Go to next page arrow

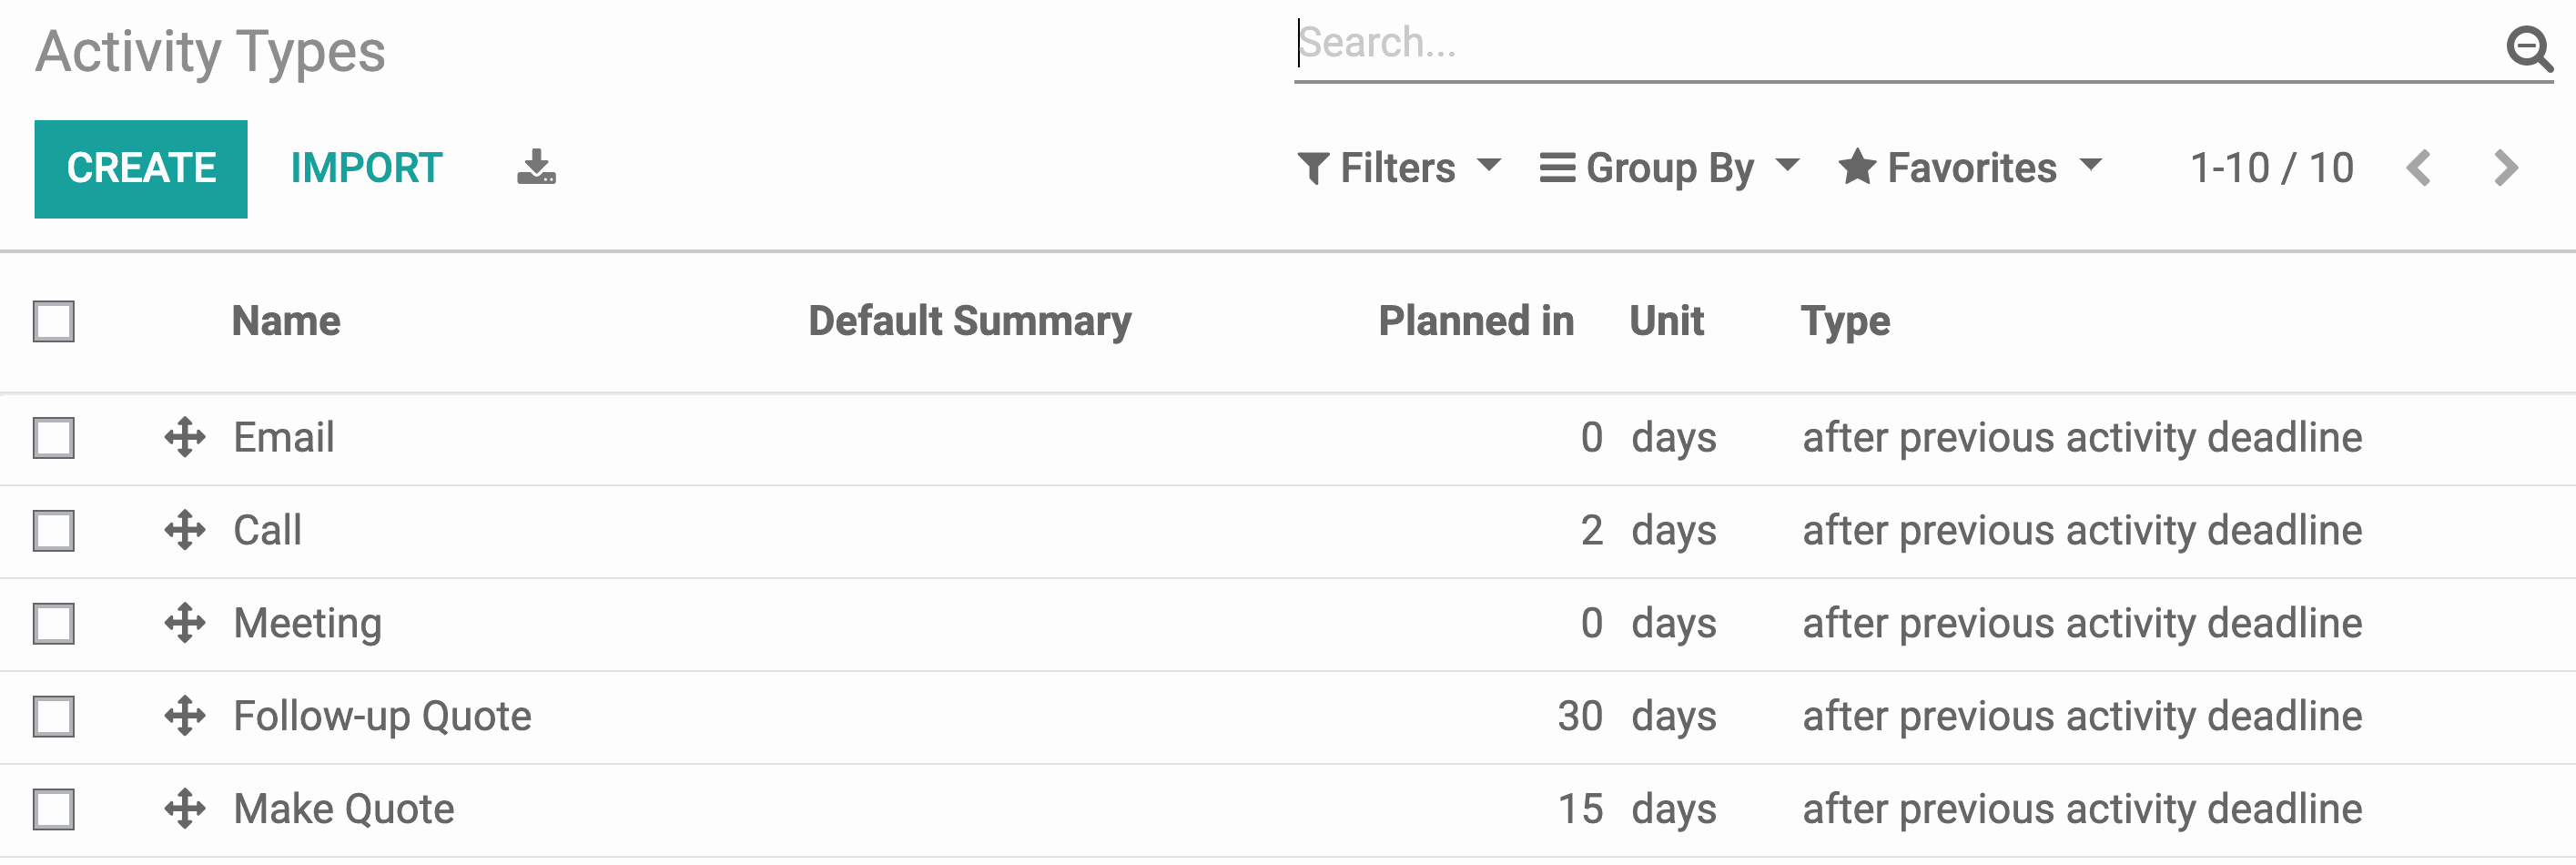tap(2505, 168)
